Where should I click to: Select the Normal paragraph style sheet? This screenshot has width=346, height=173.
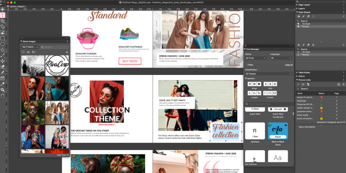(306, 26)
